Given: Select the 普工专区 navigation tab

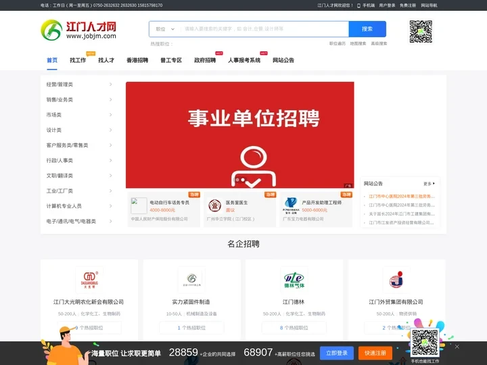Looking at the screenshot, I should (x=171, y=60).
